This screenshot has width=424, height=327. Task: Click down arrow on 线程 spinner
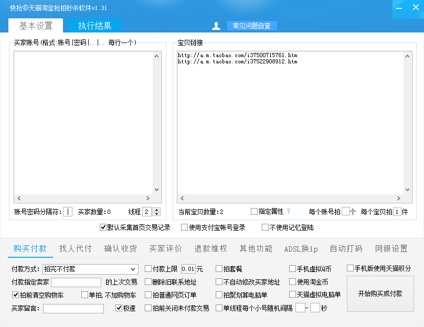click(156, 214)
